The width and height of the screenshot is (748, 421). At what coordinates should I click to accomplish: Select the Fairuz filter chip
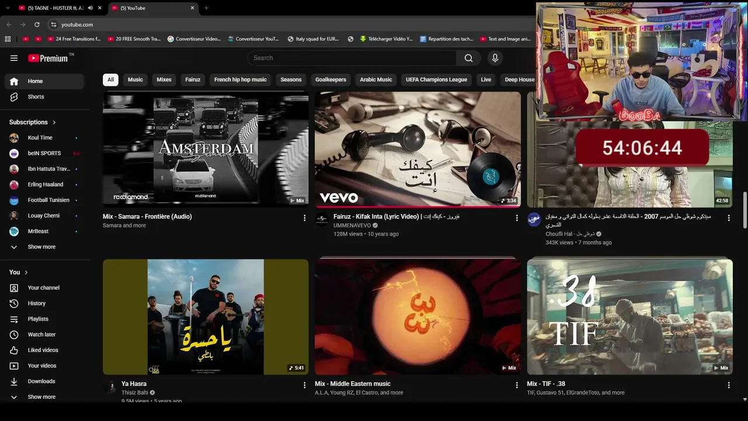coord(193,80)
